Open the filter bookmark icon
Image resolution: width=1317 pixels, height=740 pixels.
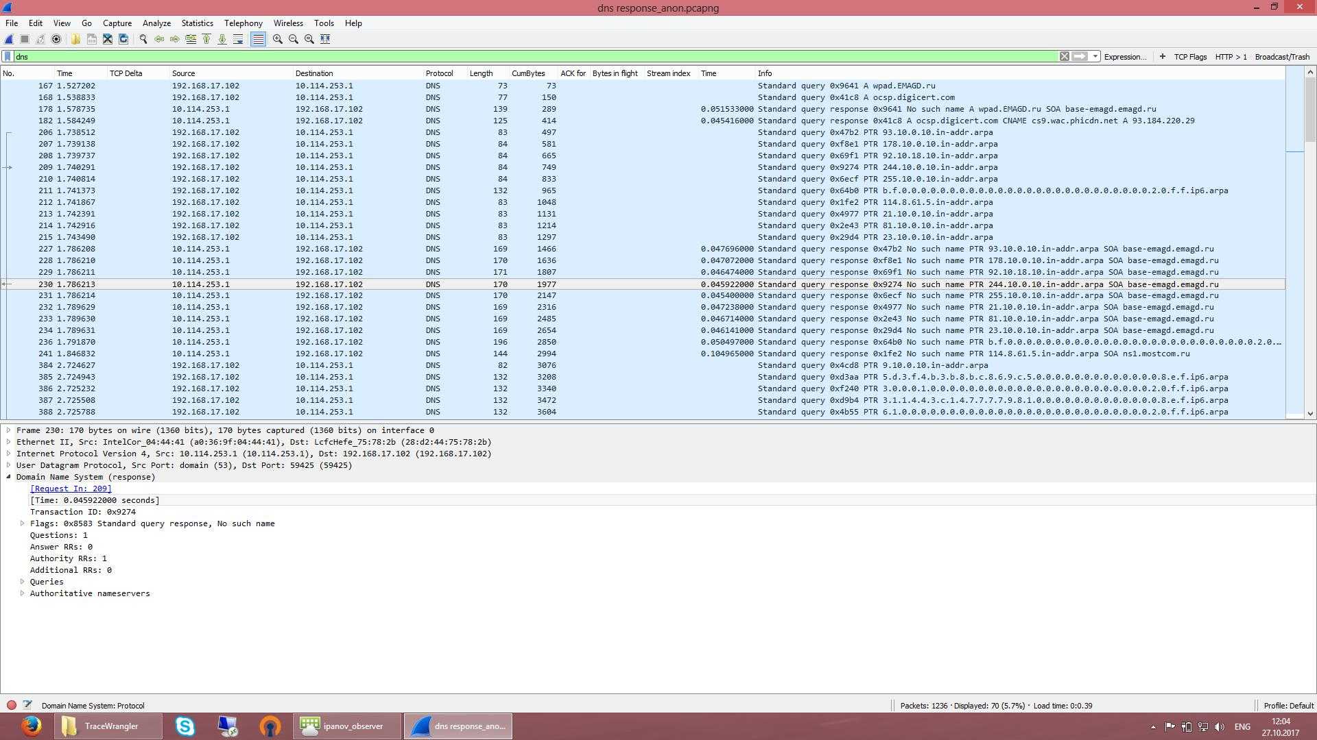[x=8, y=56]
